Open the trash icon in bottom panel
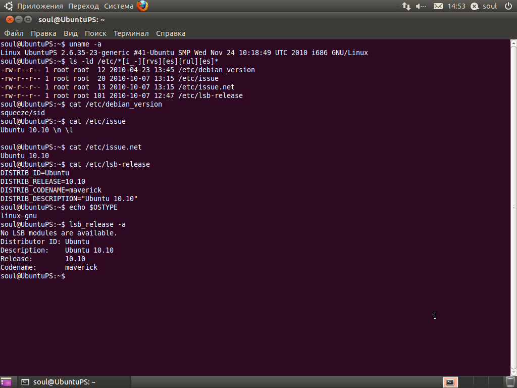Viewport: 517px width, 388px height. (x=511, y=382)
